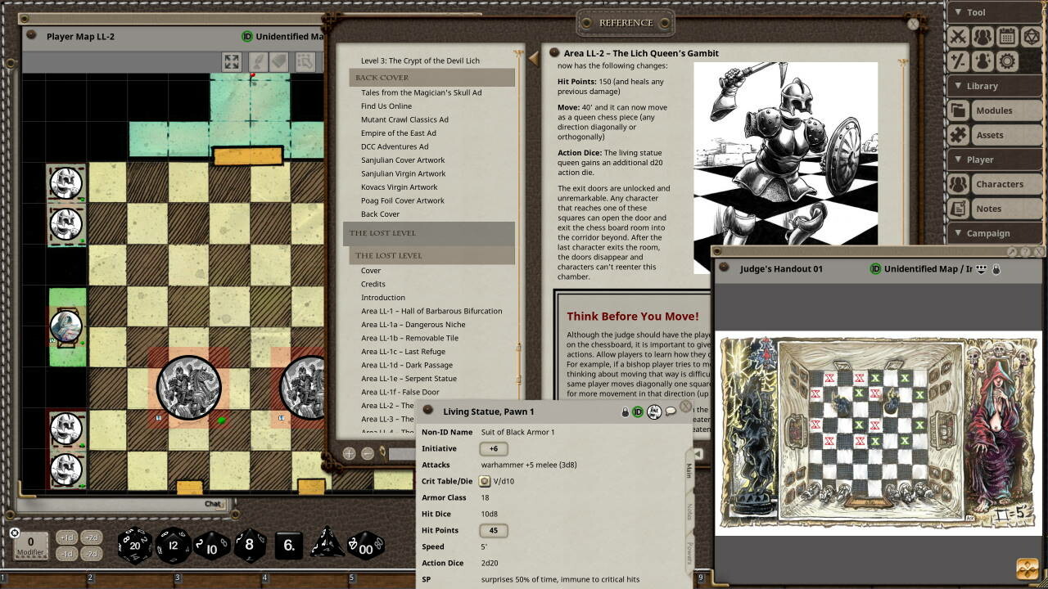1048x589 pixels.
Task: Click the Modifiers plus/minus tool icon
Action: (x=959, y=61)
